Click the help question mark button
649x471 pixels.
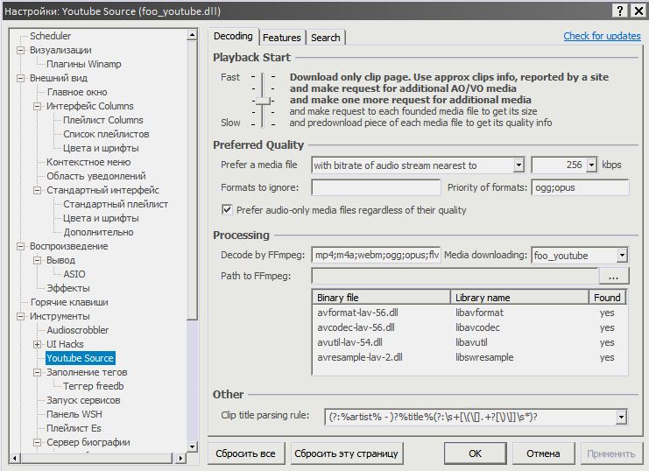(x=619, y=10)
